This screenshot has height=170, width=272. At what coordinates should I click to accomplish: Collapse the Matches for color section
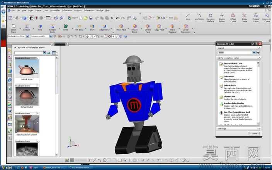coord(259,58)
